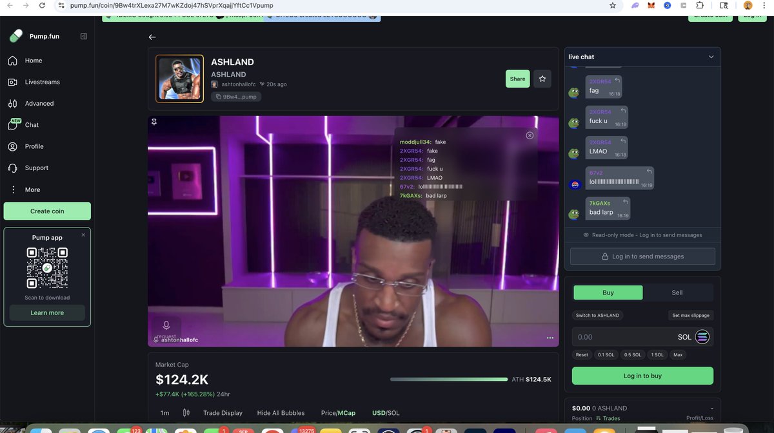
Task: Favorite the coin with the star icon
Action: tap(542, 79)
